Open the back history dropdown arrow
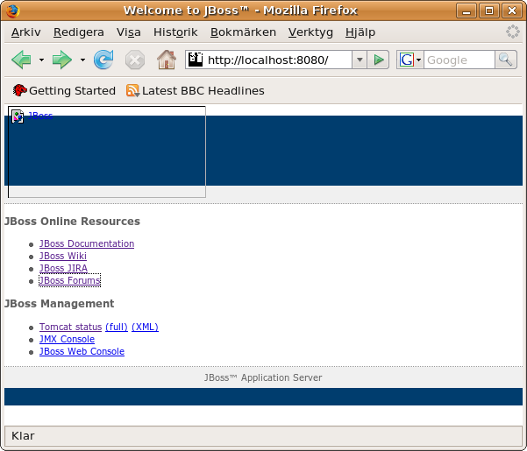The height and width of the screenshot is (451, 527). (x=42, y=60)
